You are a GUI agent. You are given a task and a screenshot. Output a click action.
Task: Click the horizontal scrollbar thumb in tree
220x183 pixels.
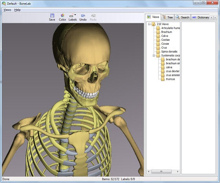coord(161,172)
